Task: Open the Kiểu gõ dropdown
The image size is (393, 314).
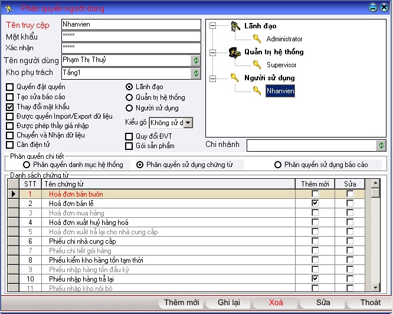Action: pos(188,123)
